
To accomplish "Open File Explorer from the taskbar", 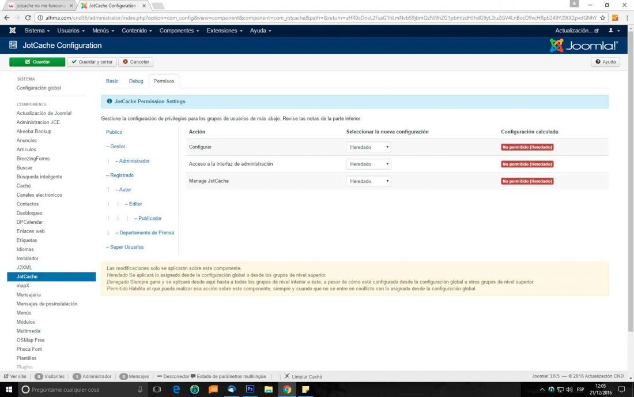I will coord(269,389).
